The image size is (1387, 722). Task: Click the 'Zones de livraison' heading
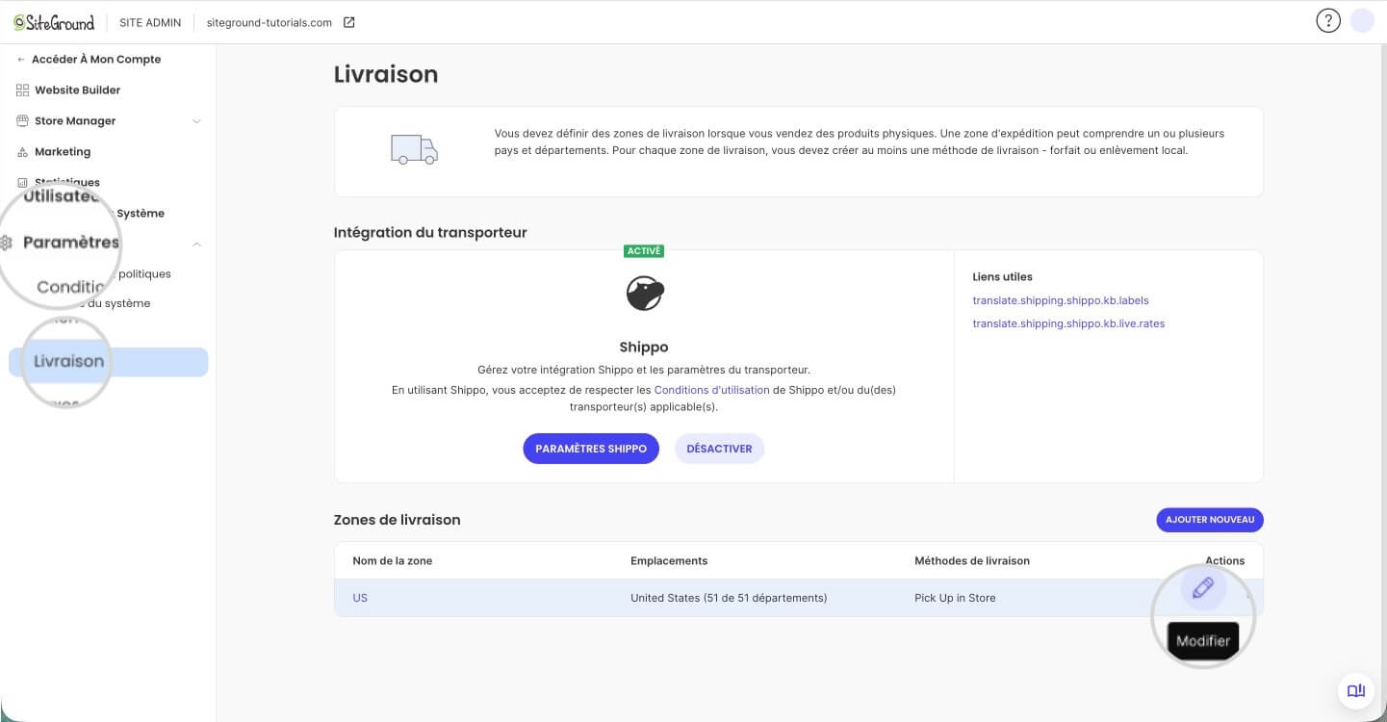[397, 520]
